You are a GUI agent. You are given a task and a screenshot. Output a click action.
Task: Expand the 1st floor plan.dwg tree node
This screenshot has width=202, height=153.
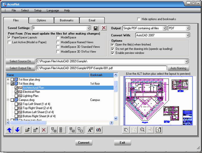pyautogui.click(x=8, y=79)
